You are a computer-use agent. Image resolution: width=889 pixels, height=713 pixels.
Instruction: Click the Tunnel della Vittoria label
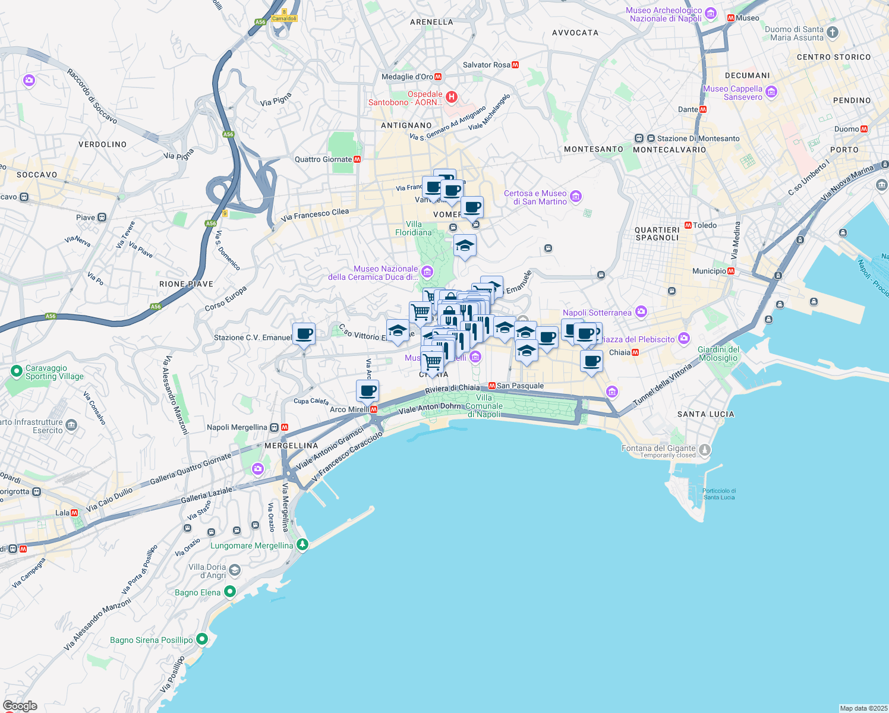pos(663,385)
